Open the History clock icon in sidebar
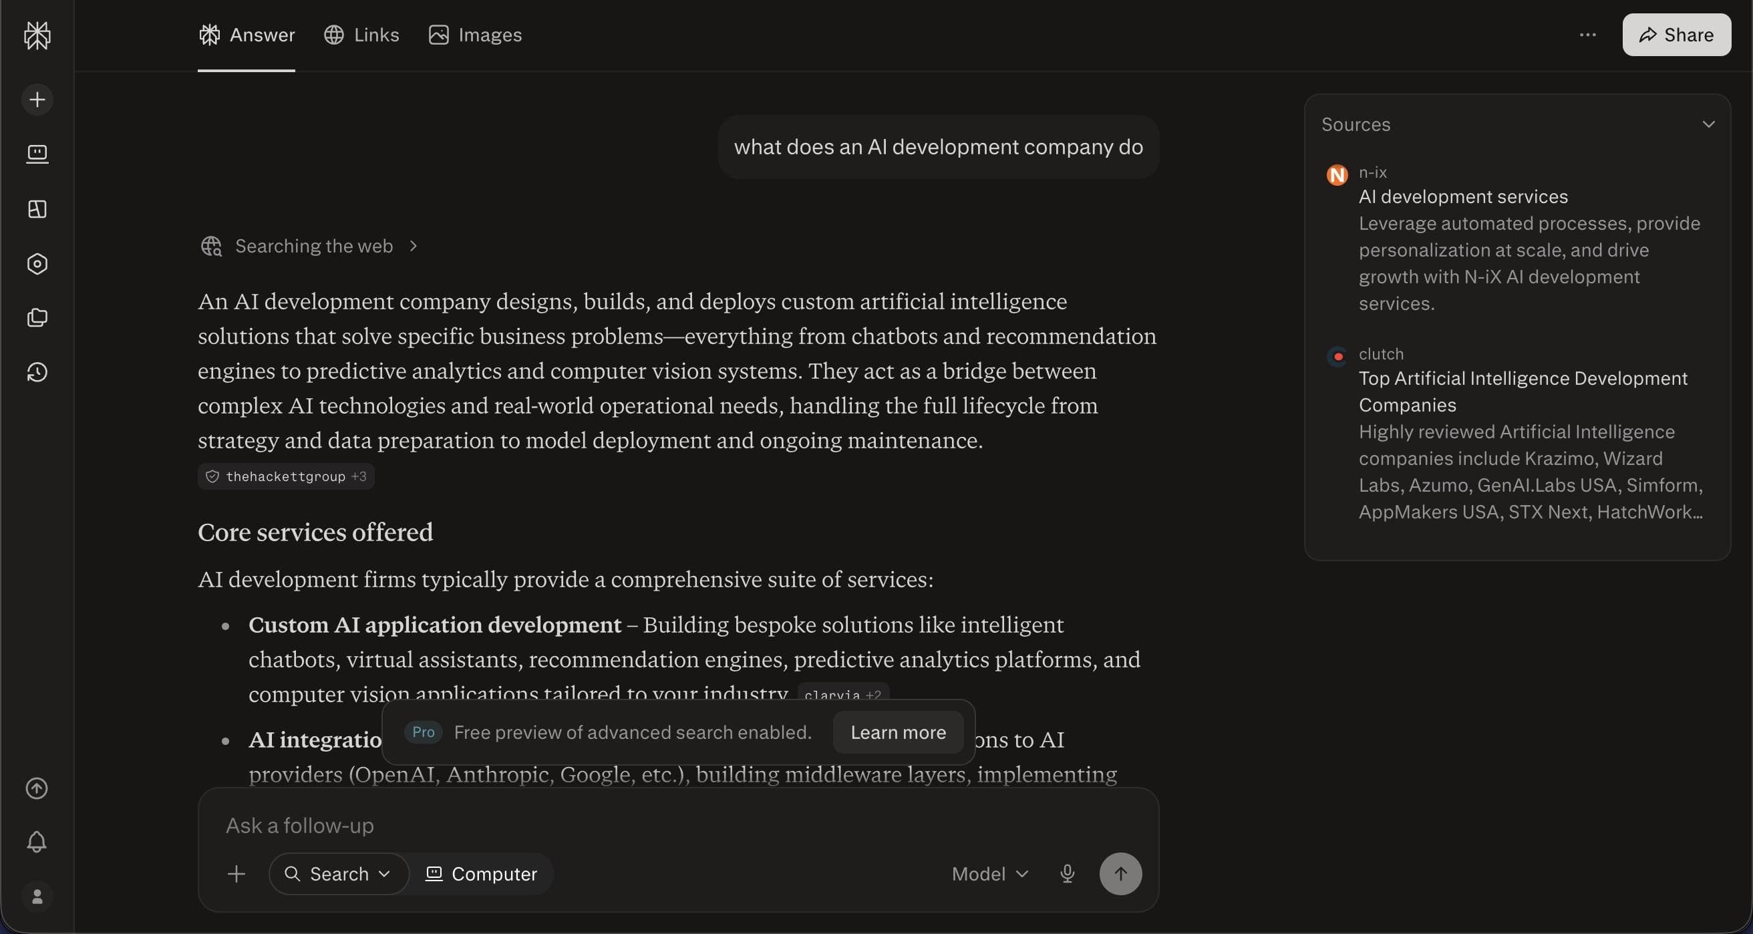 click(x=37, y=372)
